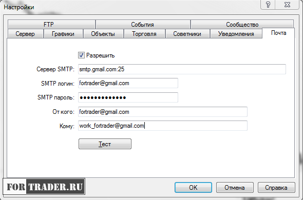Go to the Торговля tab
303x200 pixels.
[144, 34]
